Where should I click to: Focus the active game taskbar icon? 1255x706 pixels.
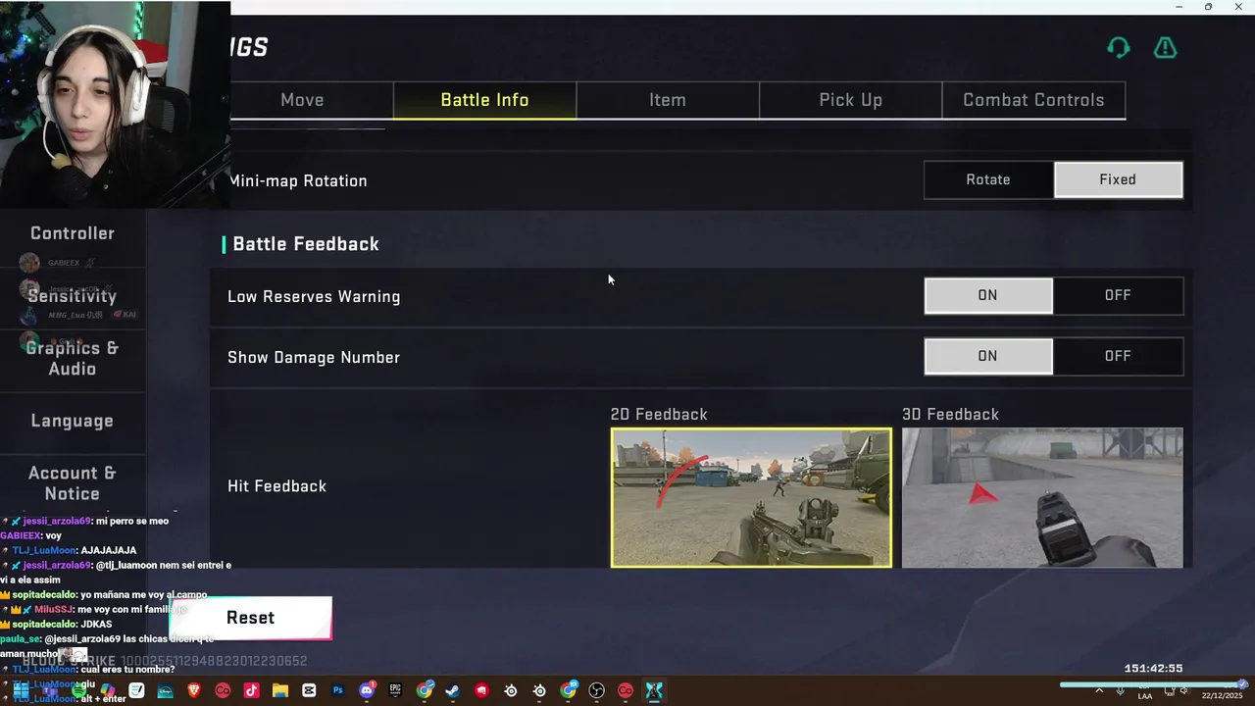(653, 691)
